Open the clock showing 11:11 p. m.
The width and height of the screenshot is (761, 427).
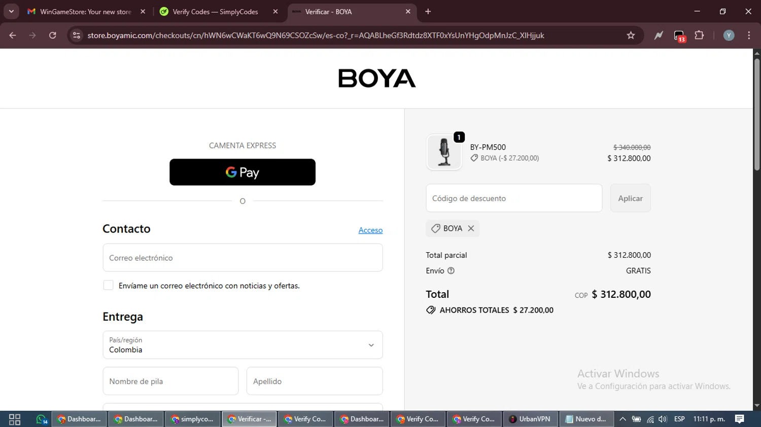(x=709, y=419)
